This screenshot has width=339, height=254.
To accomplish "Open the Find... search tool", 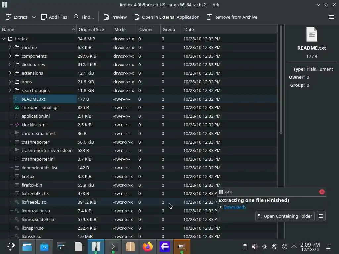I will click(x=84, y=17).
